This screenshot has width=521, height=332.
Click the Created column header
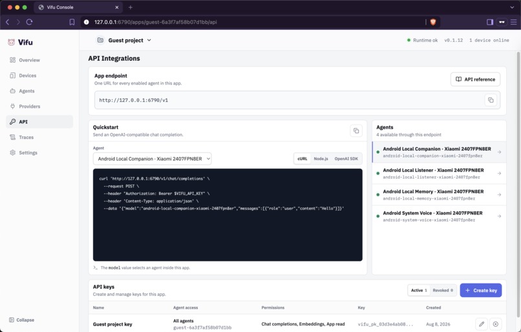click(433, 307)
